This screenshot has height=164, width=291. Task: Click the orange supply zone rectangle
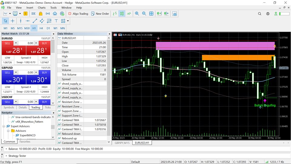coord(238,57)
